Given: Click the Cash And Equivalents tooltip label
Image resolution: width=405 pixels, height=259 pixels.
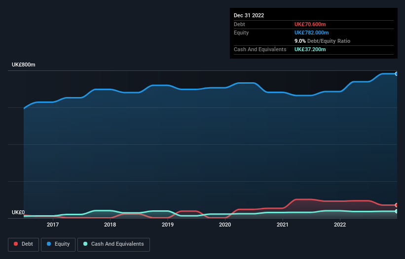Looking at the screenshot, I should (260, 49).
